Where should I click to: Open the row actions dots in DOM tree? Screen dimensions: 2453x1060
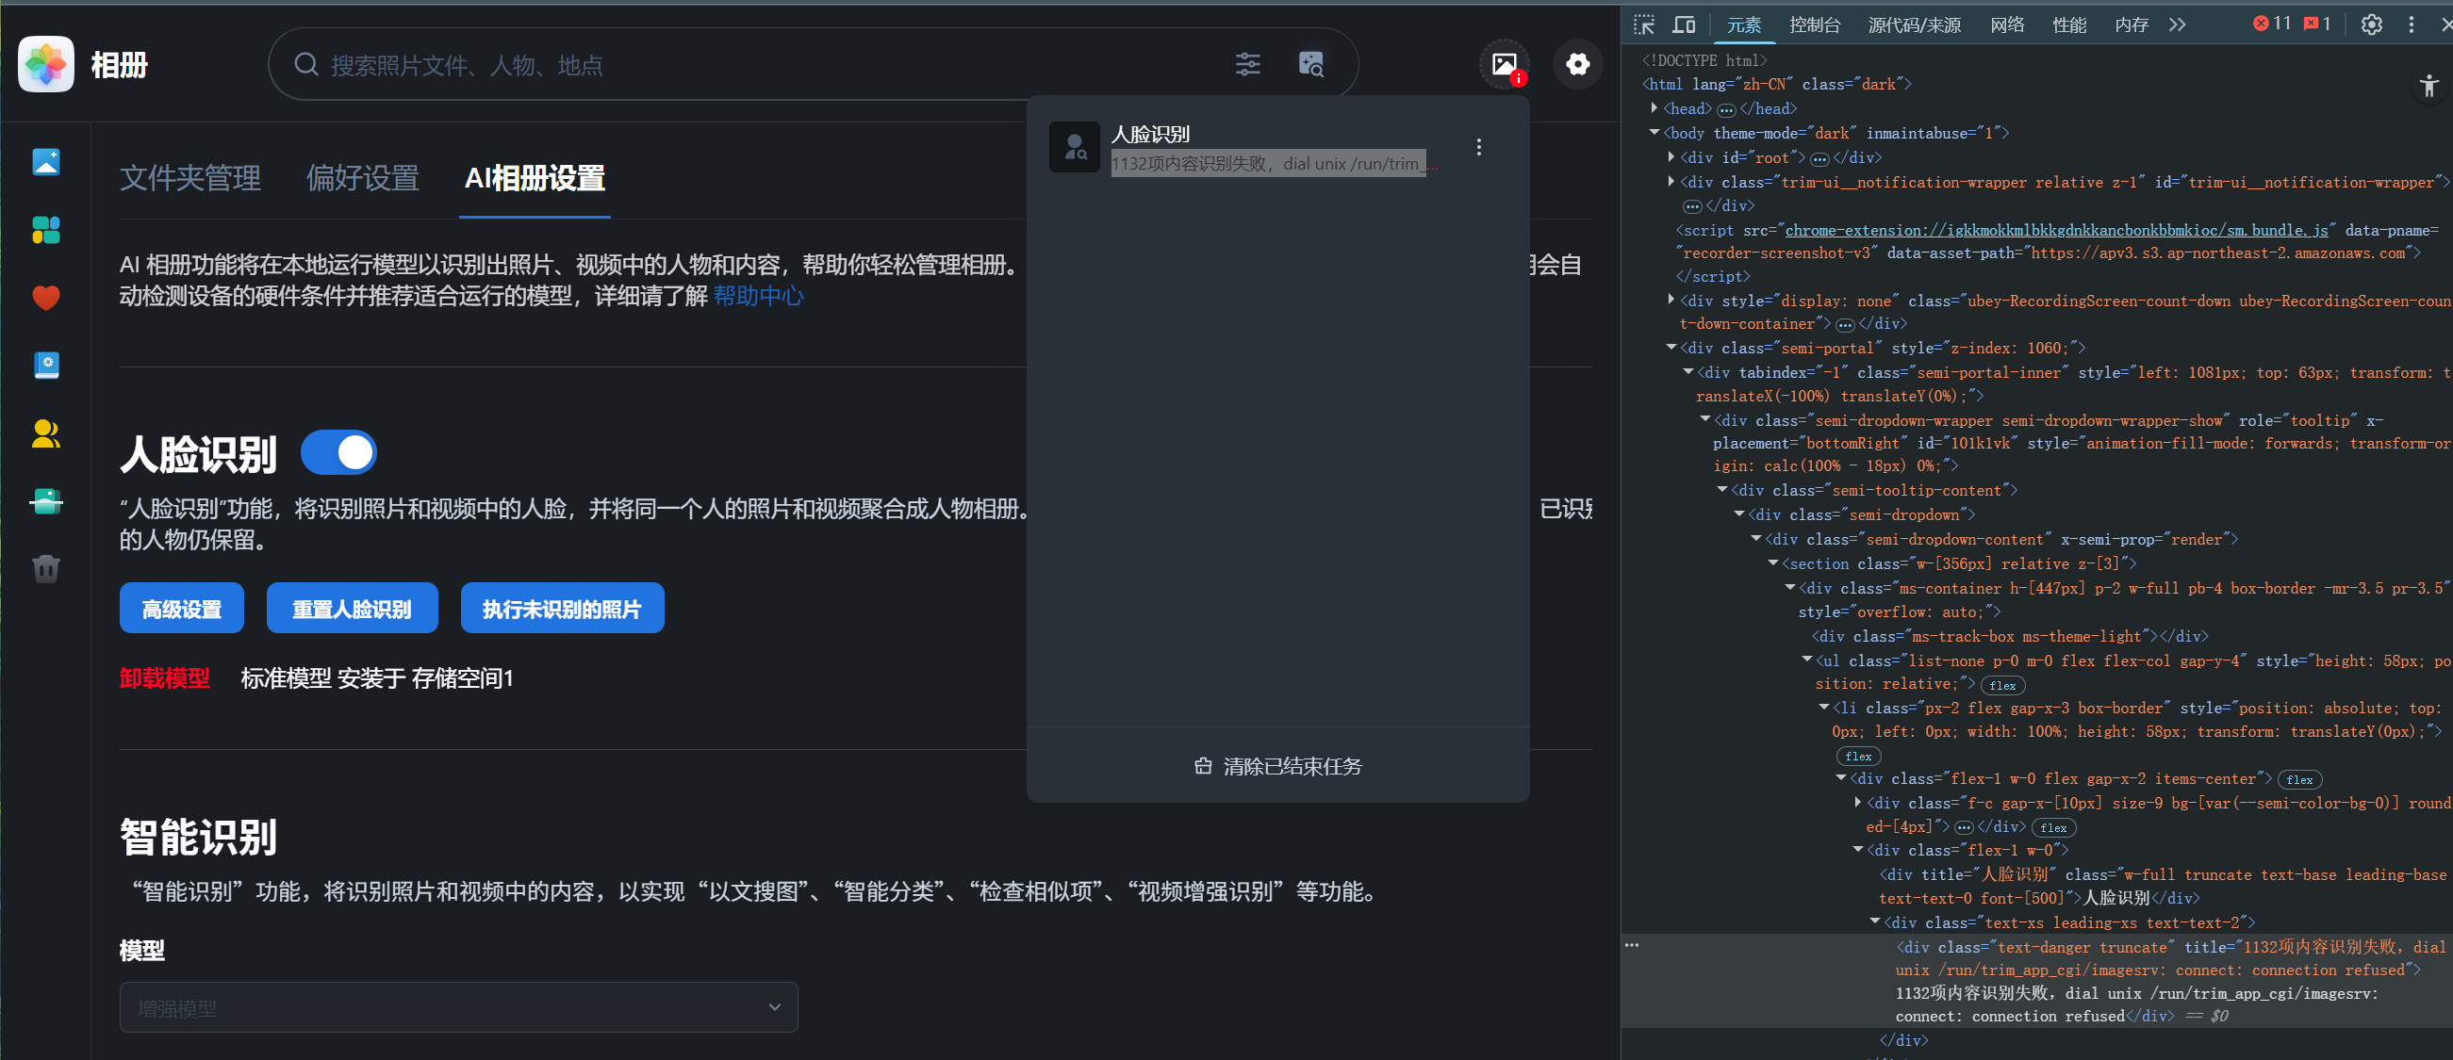[x=1631, y=945]
